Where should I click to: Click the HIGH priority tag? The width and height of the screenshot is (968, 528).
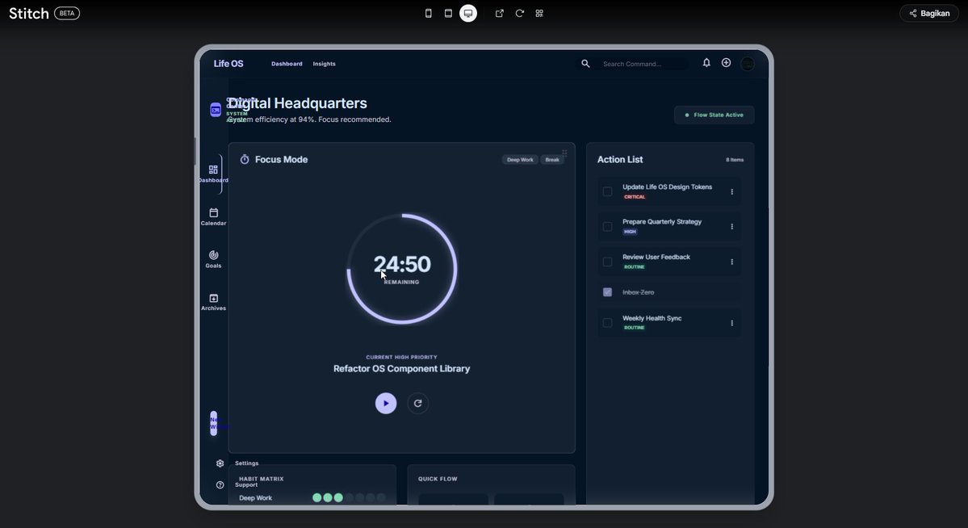pyautogui.click(x=630, y=233)
